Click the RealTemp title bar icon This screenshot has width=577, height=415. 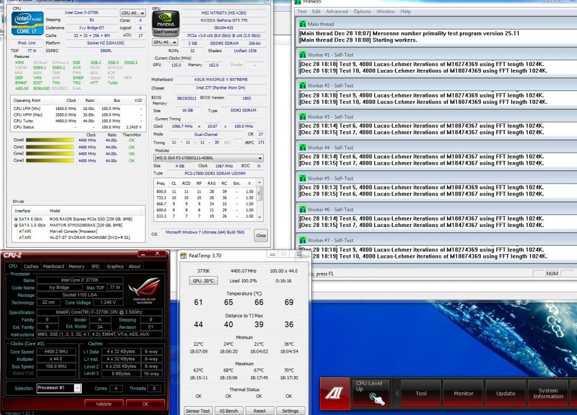coord(183,256)
